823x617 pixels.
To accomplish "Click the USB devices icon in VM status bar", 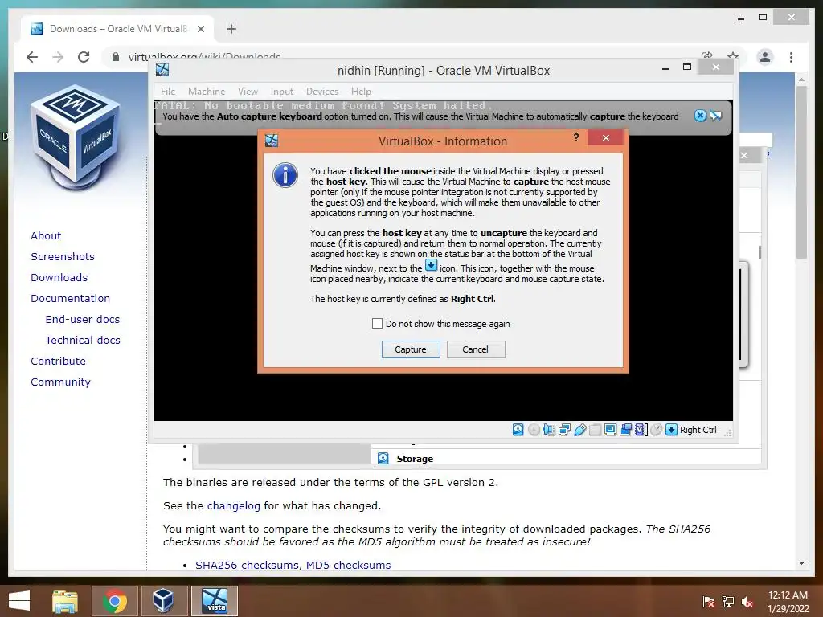I will (580, 430).
